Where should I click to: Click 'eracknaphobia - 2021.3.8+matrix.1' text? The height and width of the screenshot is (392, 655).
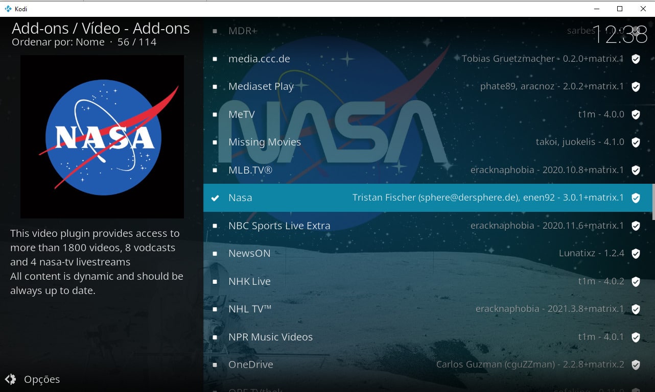pos(550,309)
